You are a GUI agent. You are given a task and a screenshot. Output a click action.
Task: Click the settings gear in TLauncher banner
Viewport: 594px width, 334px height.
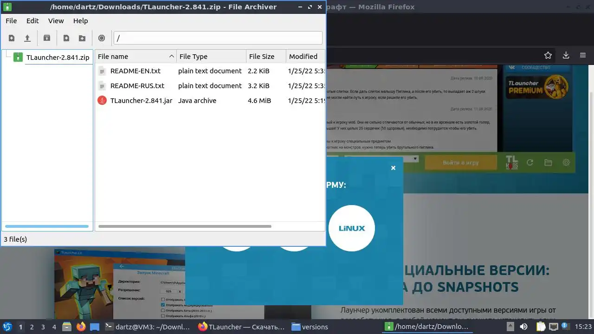coord(566,162)
